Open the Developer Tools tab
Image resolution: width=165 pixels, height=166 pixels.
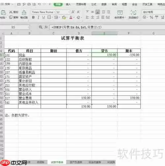click(x=148, y=4)
